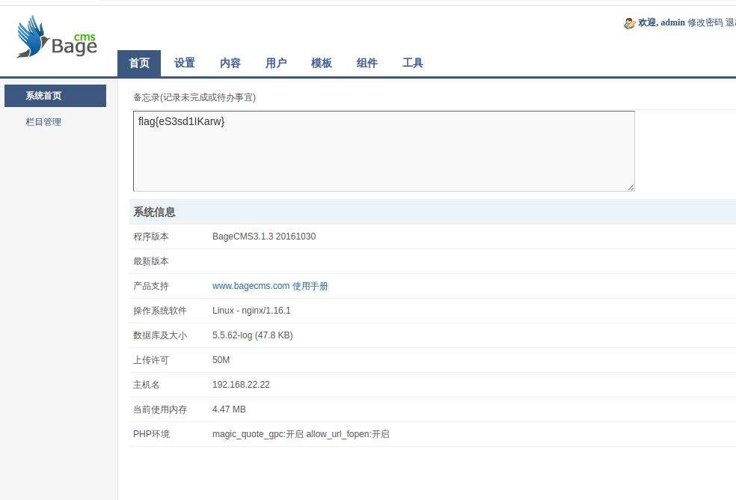Open the www.bagecms.com link
The width and height of the screenshot is (736, 500).
coord(251,286)
